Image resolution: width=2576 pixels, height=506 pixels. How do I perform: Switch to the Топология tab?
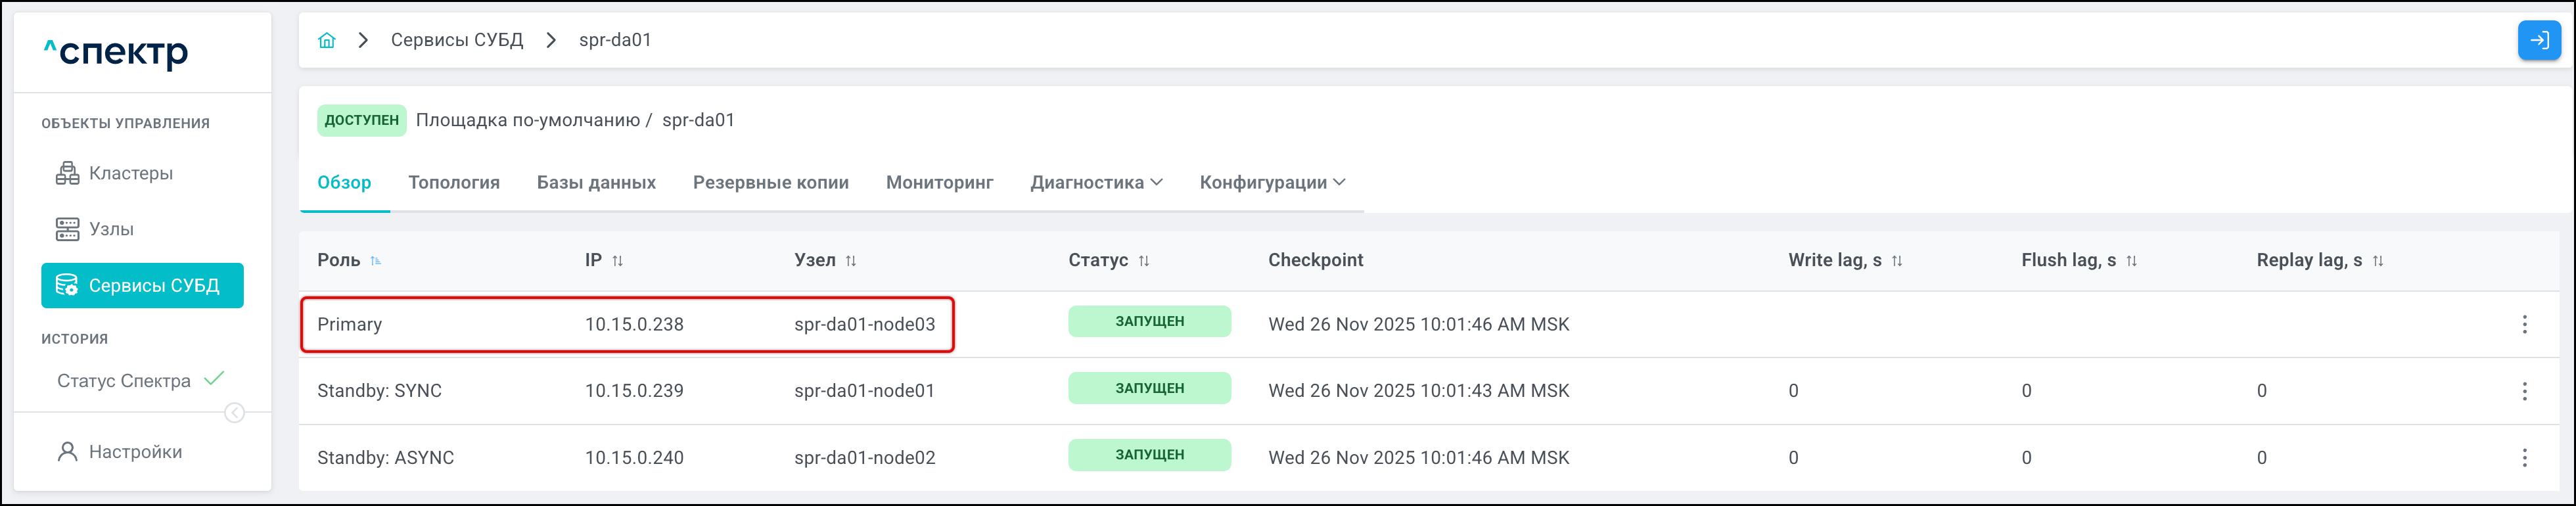[x=453, y=182]
